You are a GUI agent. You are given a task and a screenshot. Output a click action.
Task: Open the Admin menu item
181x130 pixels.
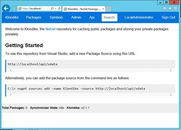(76, 17)
